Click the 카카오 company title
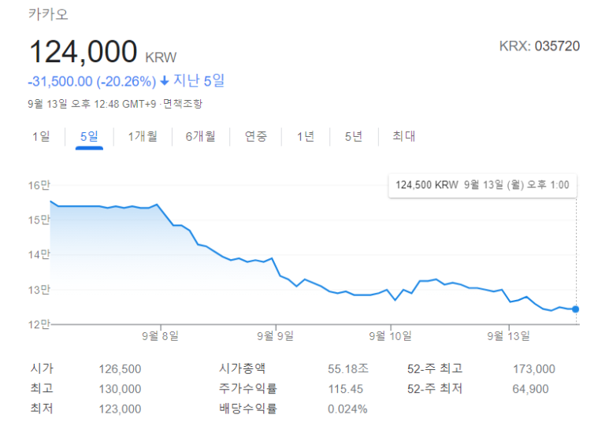Image resolution: width=609 pixels, height=433 pixels. (49, 14)
